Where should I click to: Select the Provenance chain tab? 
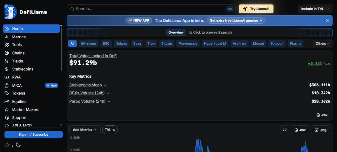tap(188, 44)
